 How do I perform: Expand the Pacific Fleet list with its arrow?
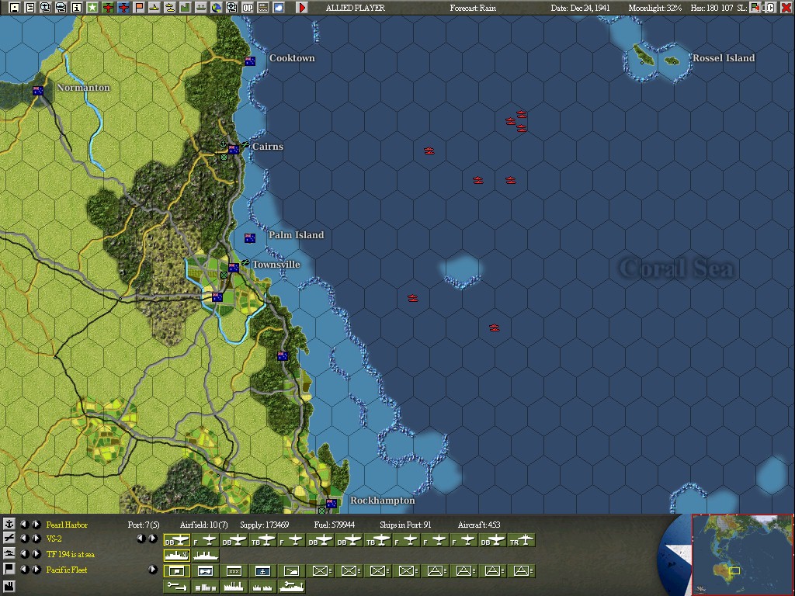153,570
